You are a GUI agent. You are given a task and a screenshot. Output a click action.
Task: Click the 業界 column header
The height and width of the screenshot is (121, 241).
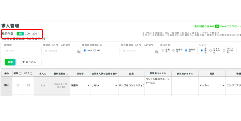click(212, 74)
